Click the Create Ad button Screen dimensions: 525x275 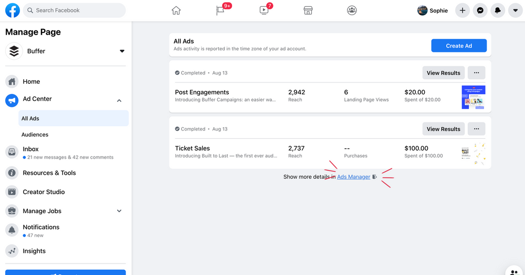click(458, 46)
